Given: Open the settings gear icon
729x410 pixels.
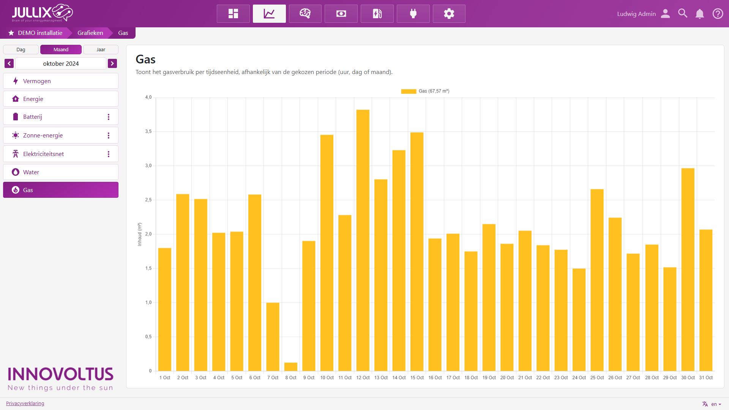Looking at the screenshot, I should pyautogui.click(x=449, y=14).
